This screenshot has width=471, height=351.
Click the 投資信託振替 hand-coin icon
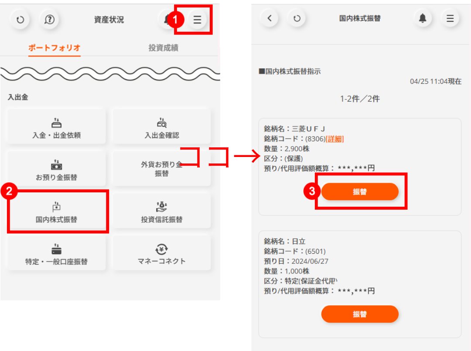pyautogui.click(x=162, y=207)
